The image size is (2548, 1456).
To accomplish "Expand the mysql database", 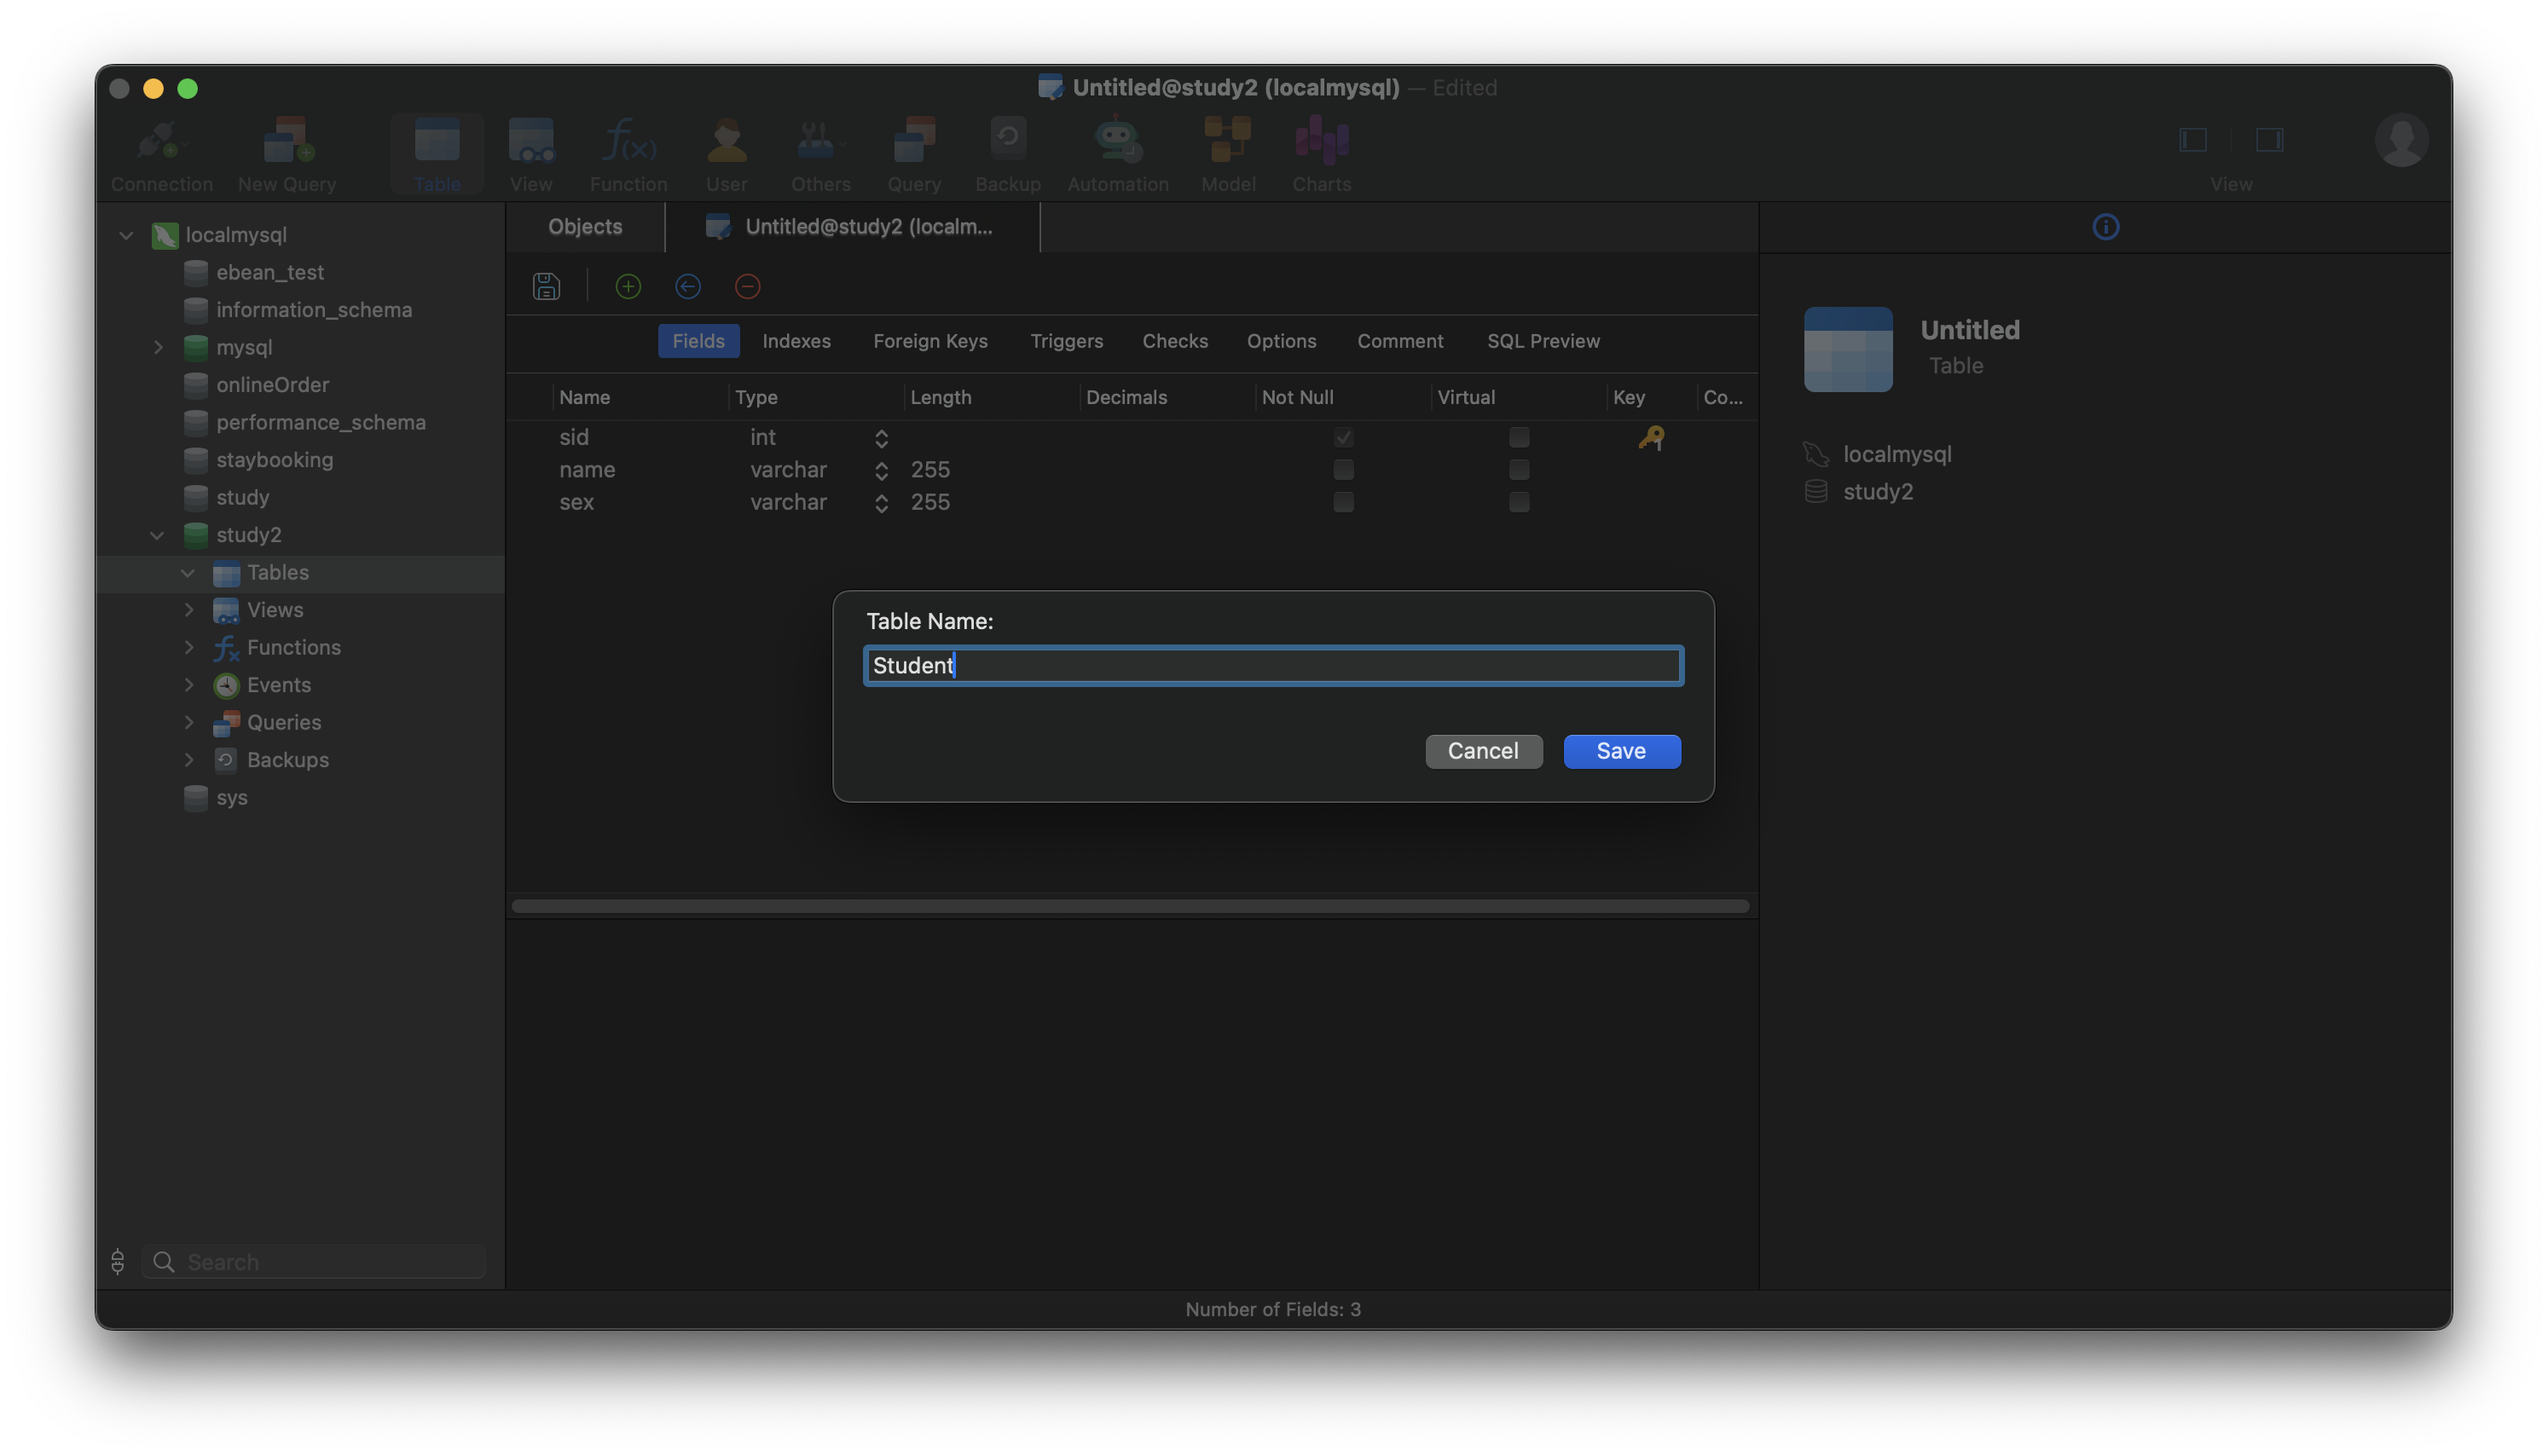I will pyautogui.click(x=158, y=347).
